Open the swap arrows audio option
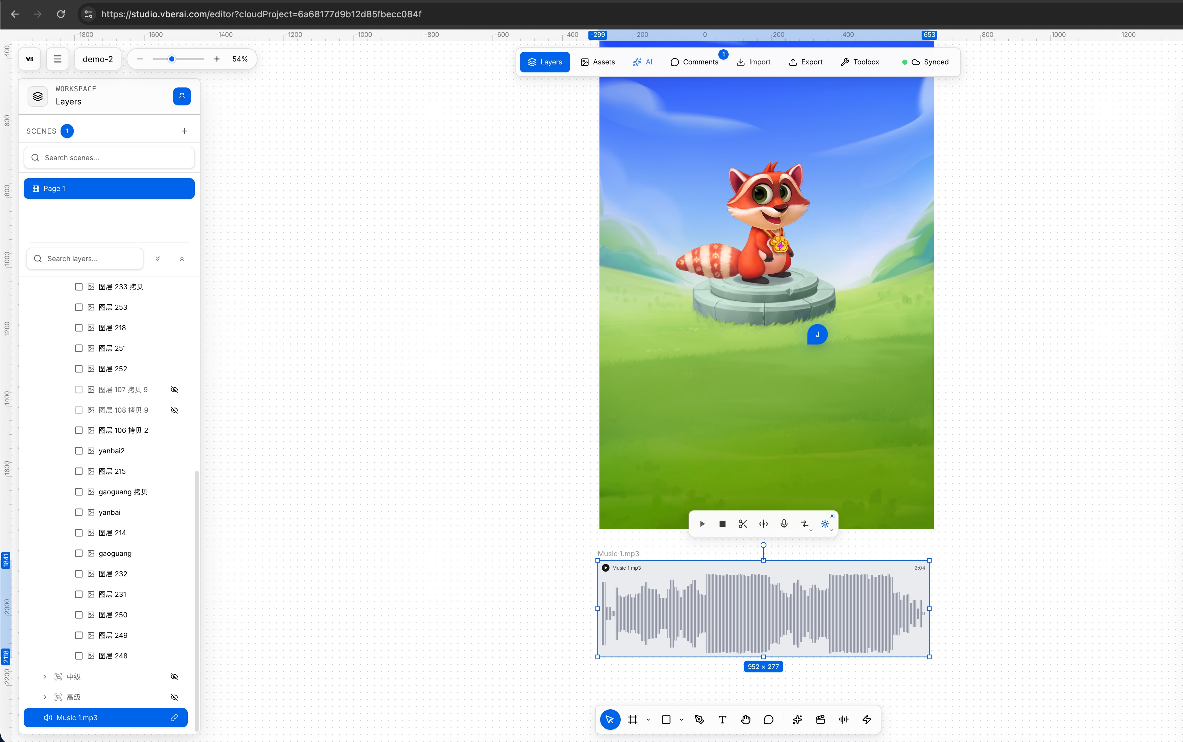Image resolution: width=1183 pixels, height=742 pixels. click(805, 524)
